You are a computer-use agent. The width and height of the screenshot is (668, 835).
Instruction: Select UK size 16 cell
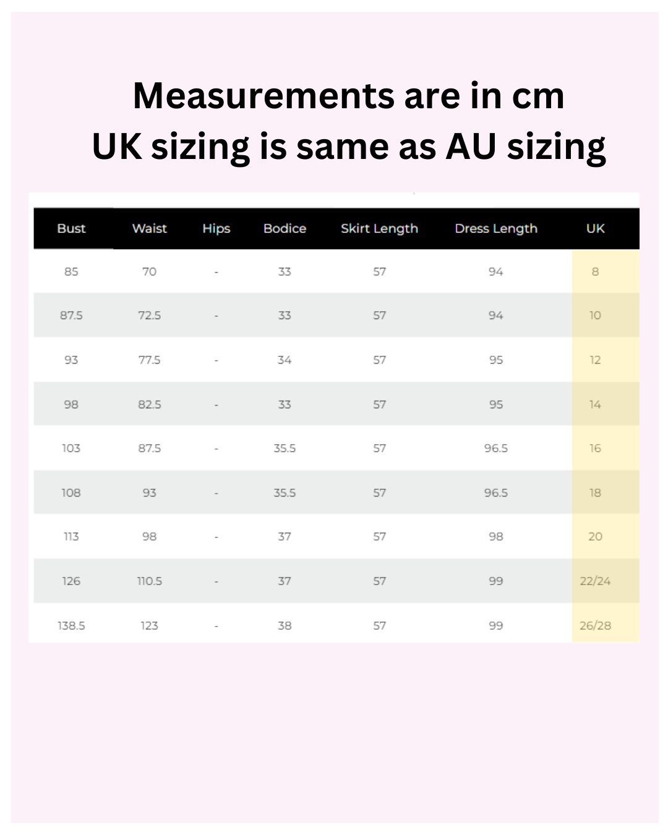tap(595, 448)
